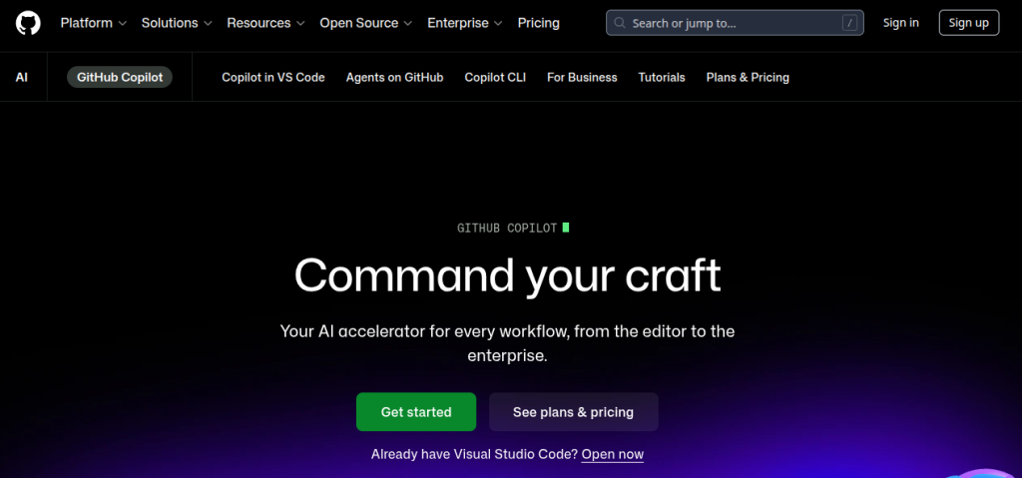Follow the Open now link
The height and width of the screenshot is (478, 1022).
click(613, 454)
